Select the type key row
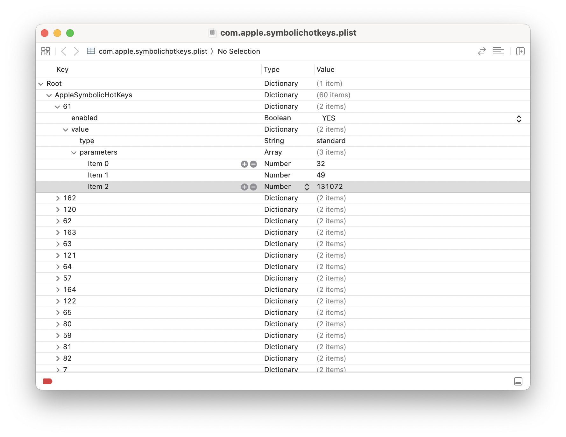Screen dimensions: 566x437 [283, 141]
